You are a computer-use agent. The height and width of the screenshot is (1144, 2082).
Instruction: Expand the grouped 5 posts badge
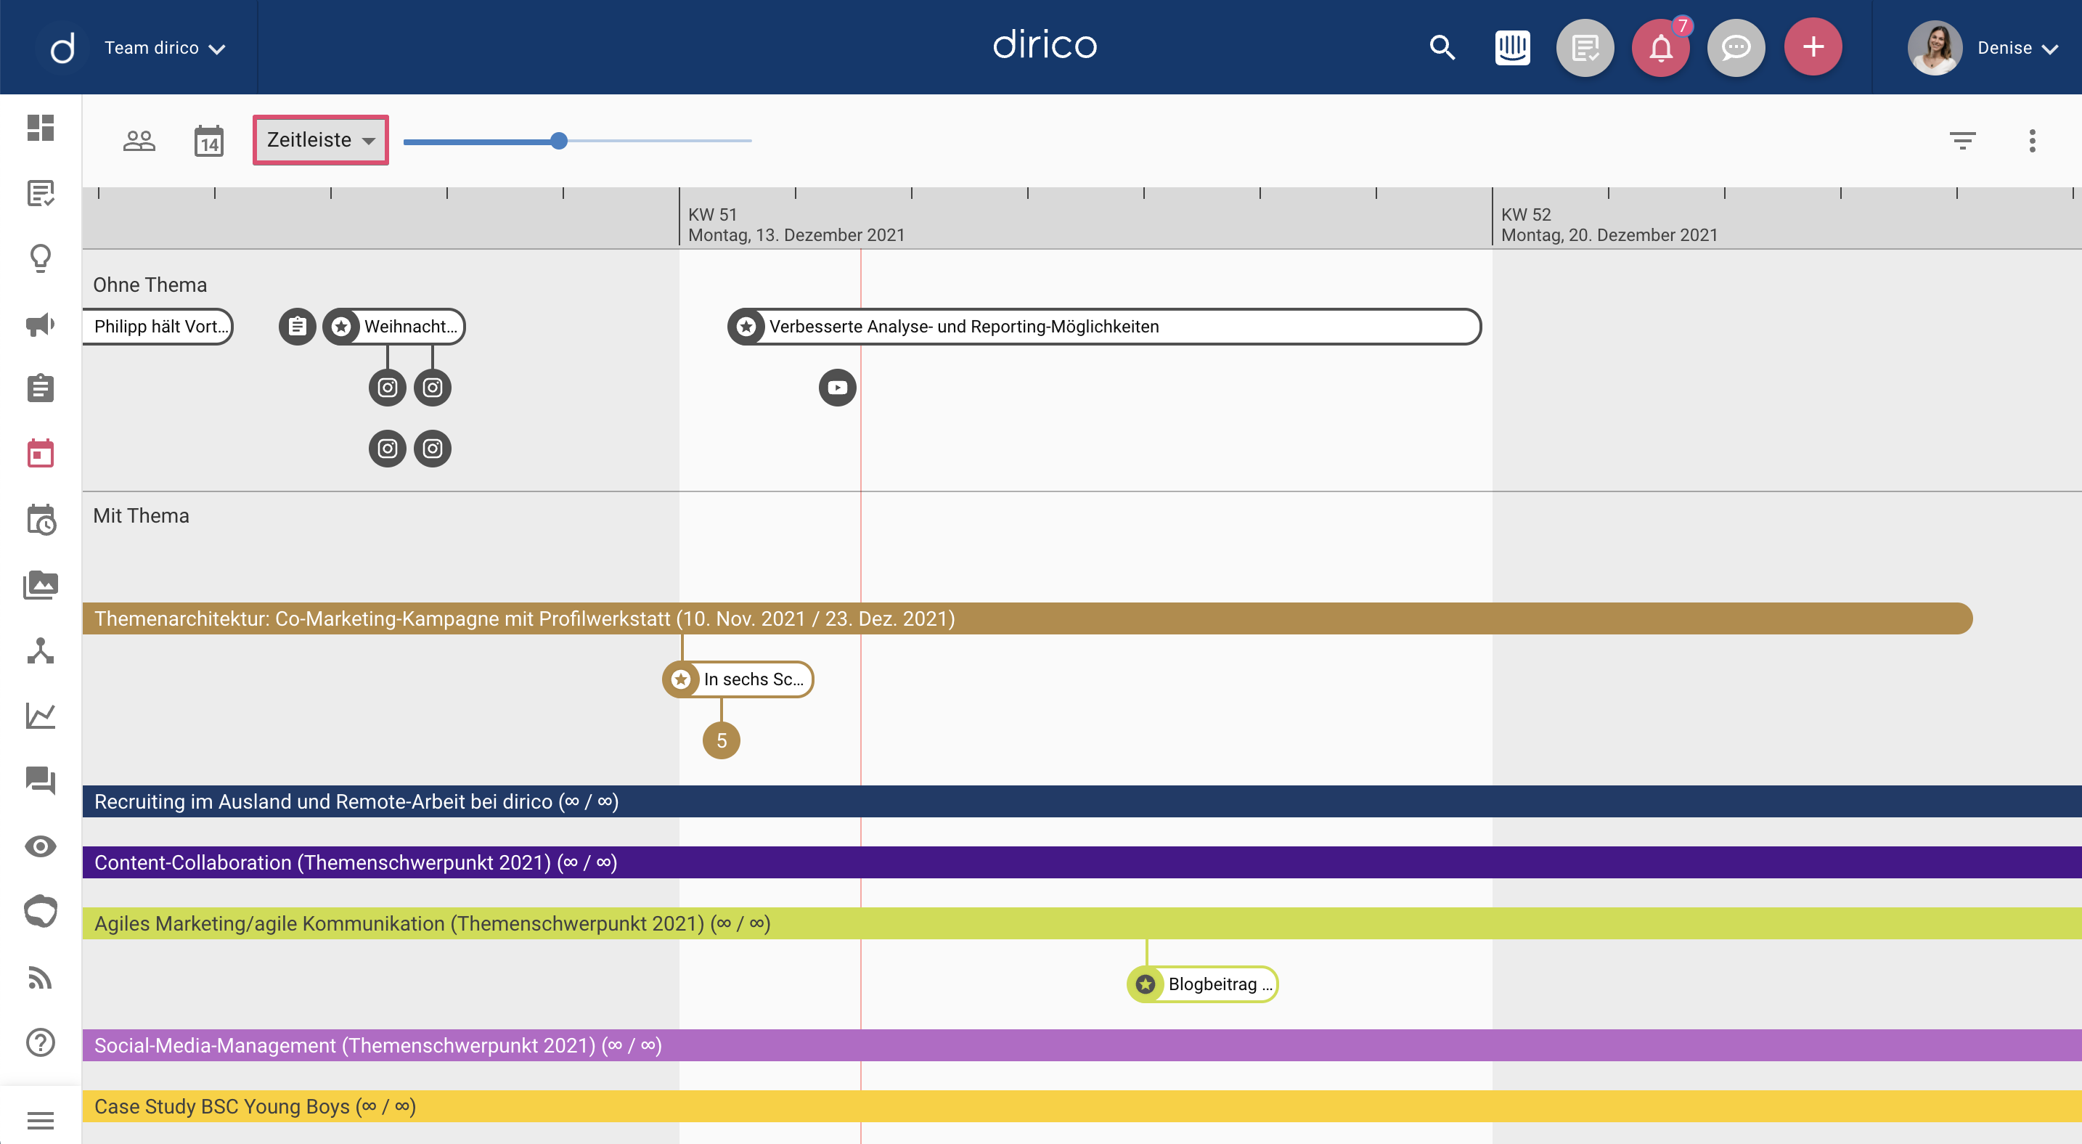coord(722,741)
